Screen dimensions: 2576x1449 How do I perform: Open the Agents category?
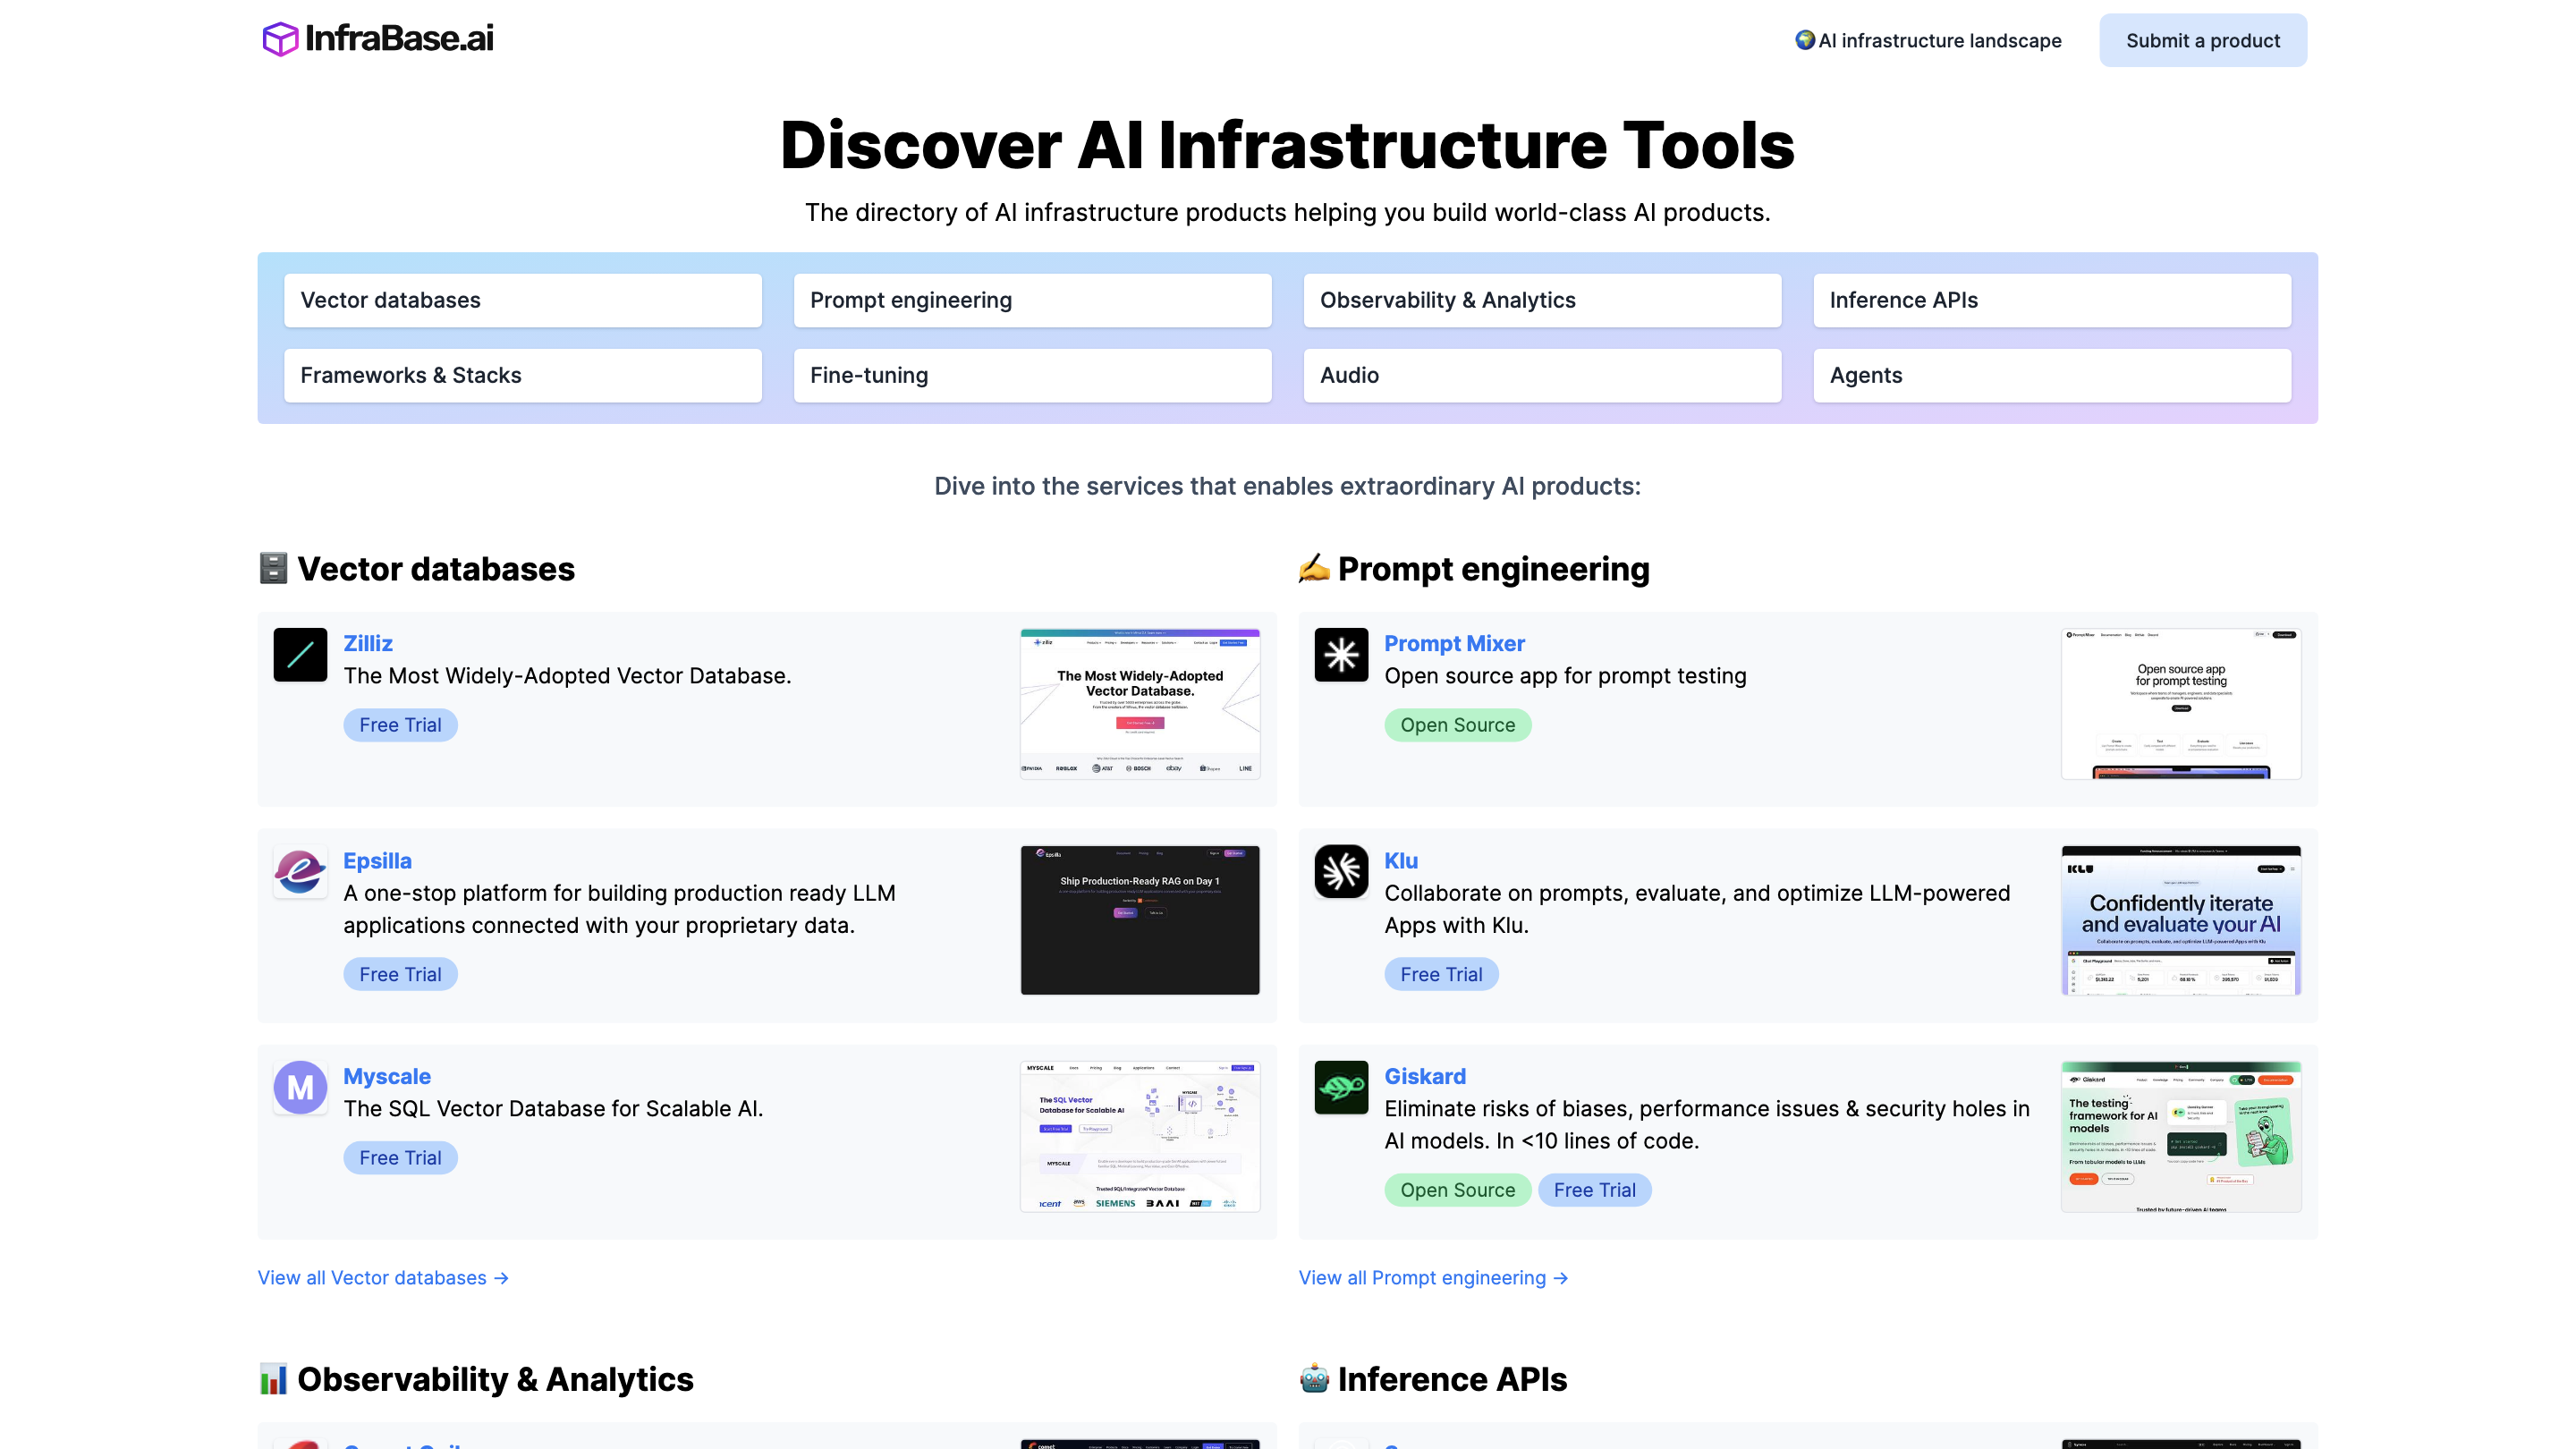click(2052, 375)
